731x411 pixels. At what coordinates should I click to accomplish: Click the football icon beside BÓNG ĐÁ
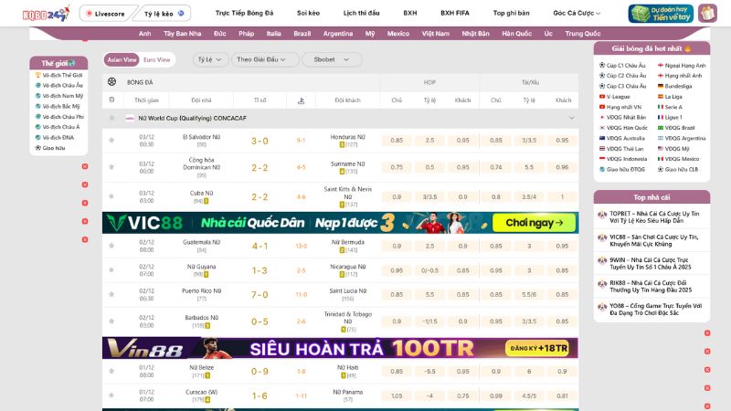tap(112, 82)
